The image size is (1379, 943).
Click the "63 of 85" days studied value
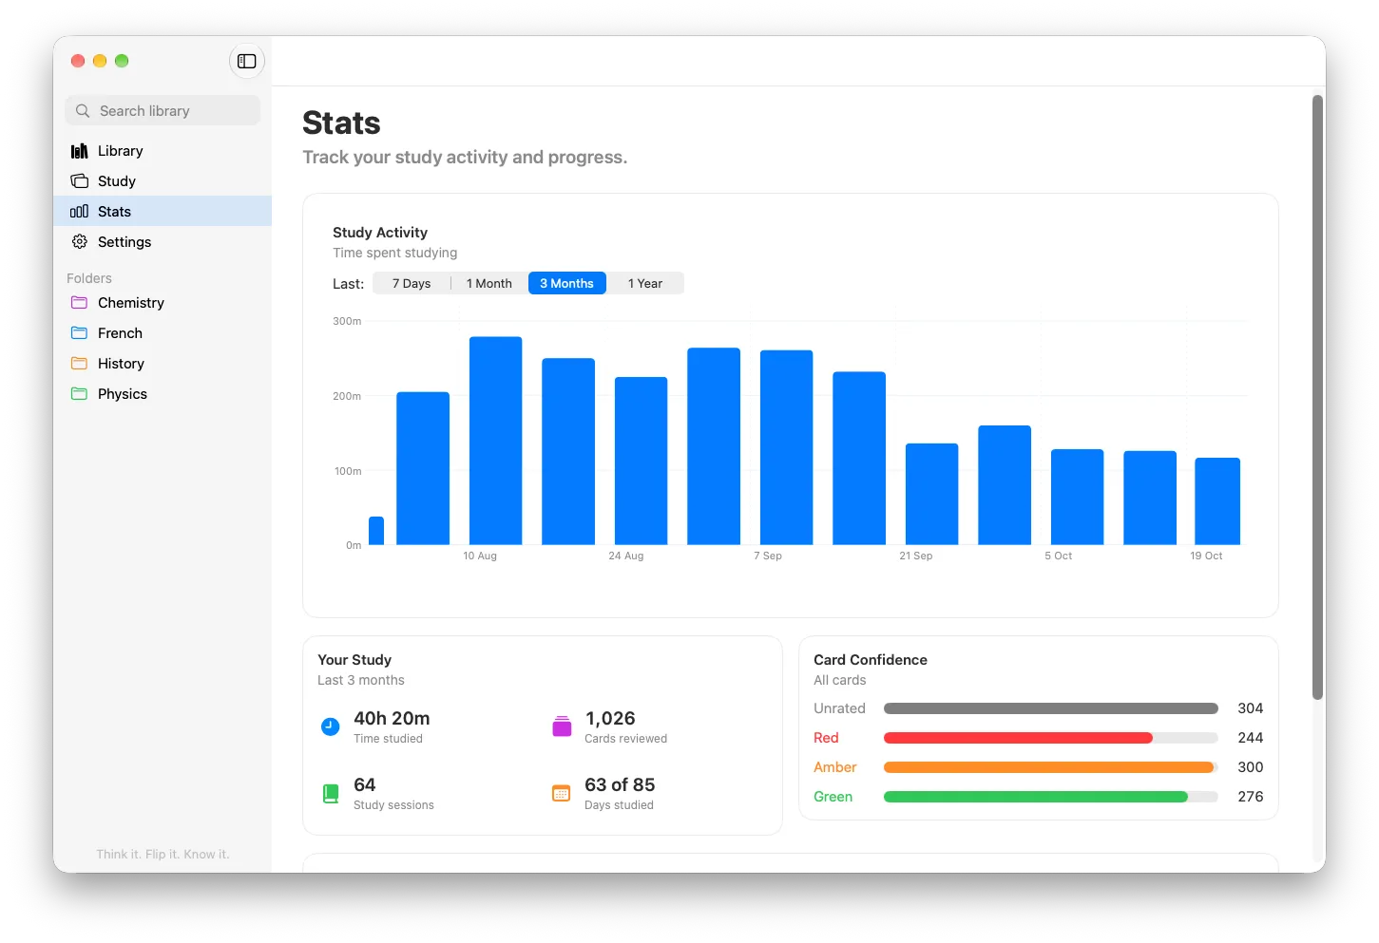coord(620,785)
